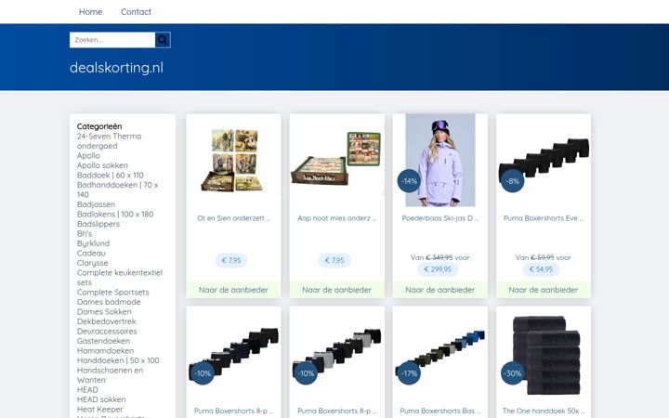Open 24-Seven Thermo ondergoed category

click(110, 141)
